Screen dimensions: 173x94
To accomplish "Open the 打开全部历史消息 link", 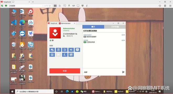I will [90, 31].
